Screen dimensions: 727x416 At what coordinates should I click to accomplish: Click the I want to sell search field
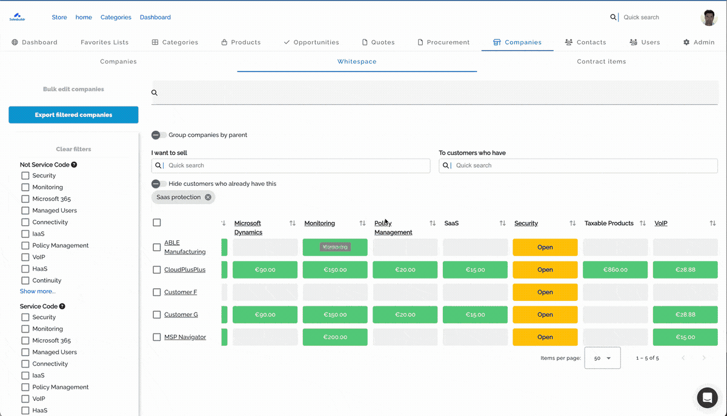point(291,165)
